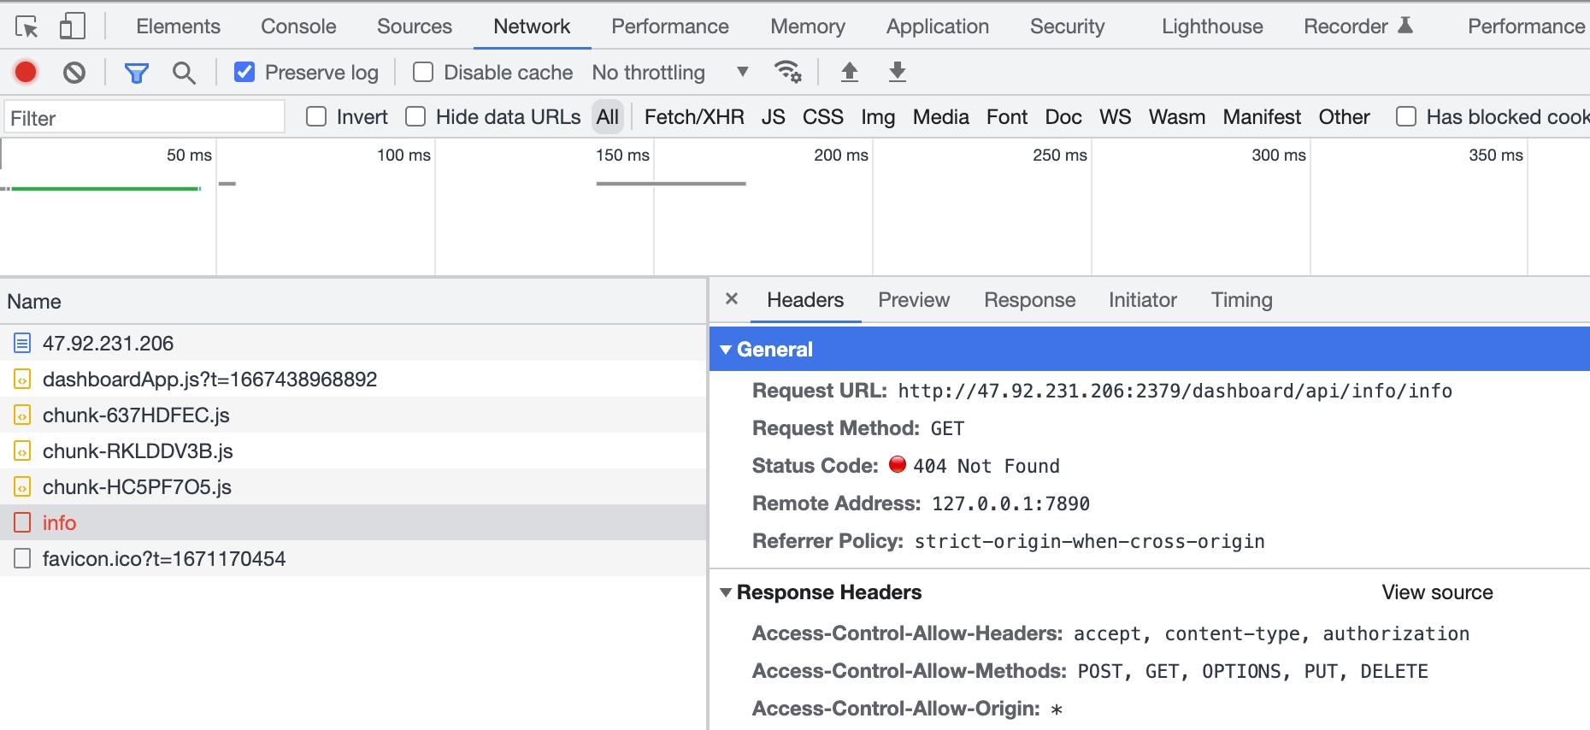Viewport: 1590px width, 730px height.
Task: Switch to the Console tab
Action: click(298, 26)
